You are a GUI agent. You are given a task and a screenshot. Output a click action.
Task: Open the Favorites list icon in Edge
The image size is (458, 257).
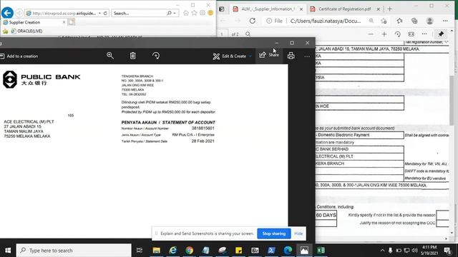pyautogui.click(x=399, y=21)
